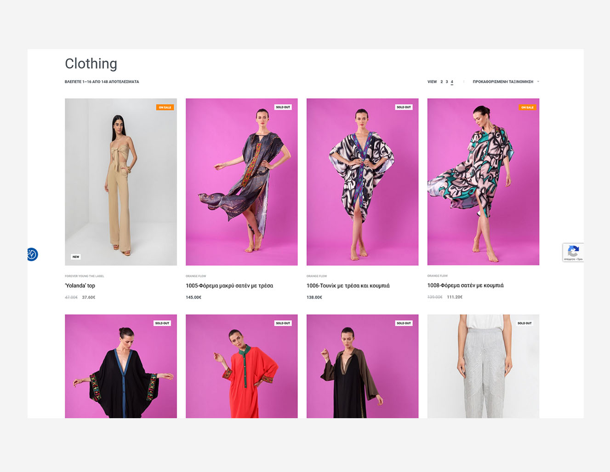Click the 138.00€ price
This screenshot has height=472, width=610.
pyautogui.click(x=314, y=297)
